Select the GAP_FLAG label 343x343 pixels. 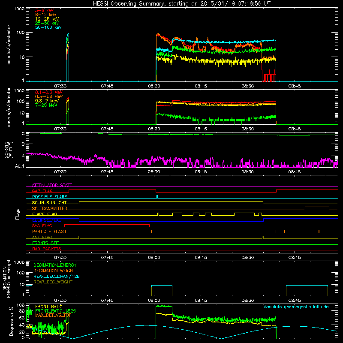42,191
